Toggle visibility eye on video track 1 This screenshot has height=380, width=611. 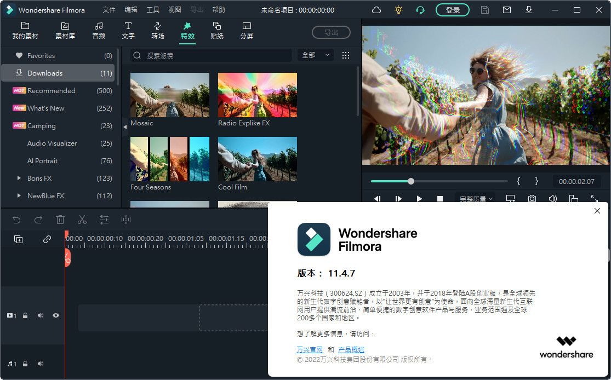(56, 316)
